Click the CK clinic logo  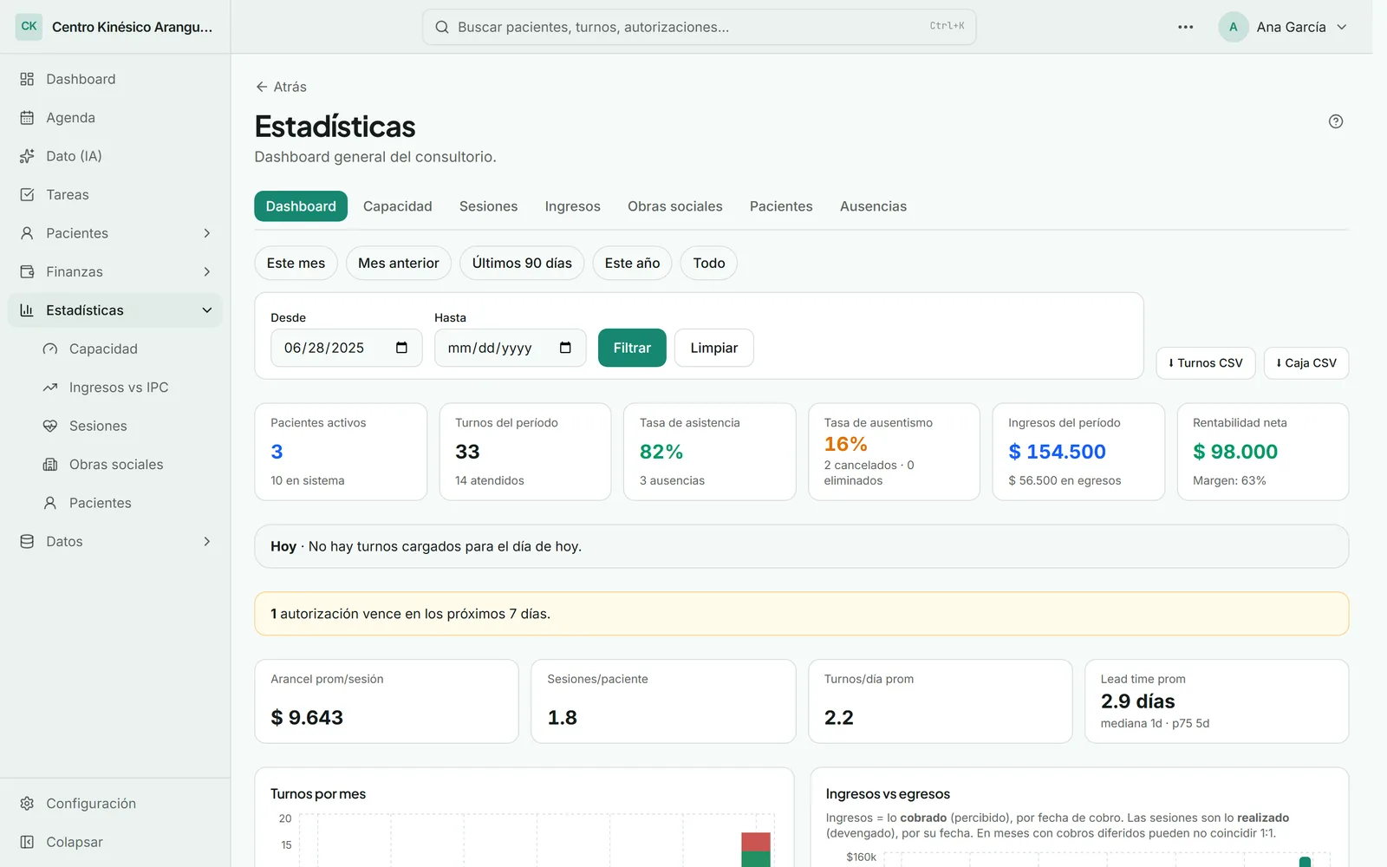click(29, 27)
